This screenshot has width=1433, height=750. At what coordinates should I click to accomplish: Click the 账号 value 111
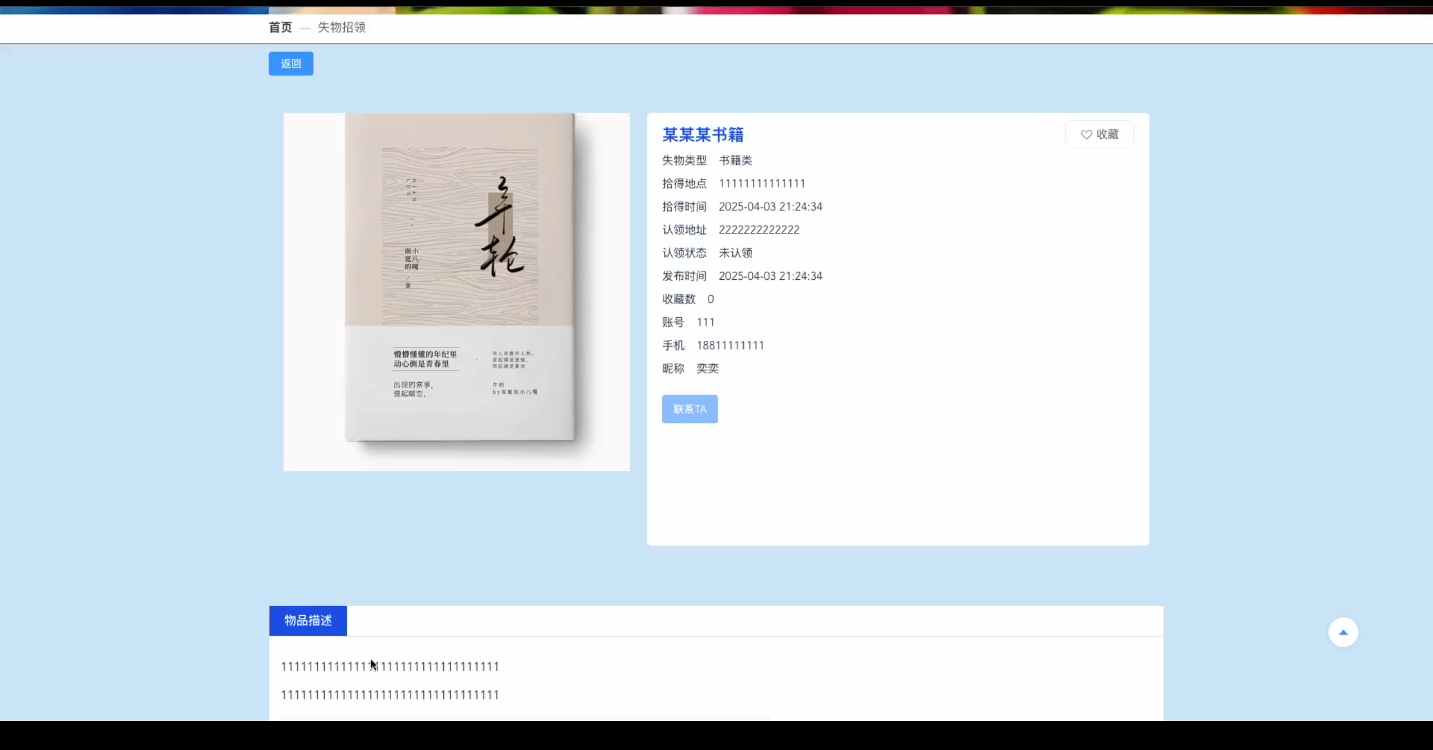(x=705, y=322)
